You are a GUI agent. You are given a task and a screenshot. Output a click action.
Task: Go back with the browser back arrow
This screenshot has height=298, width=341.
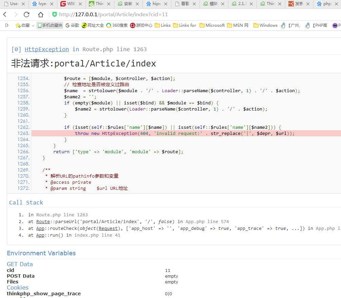(5, 15)
